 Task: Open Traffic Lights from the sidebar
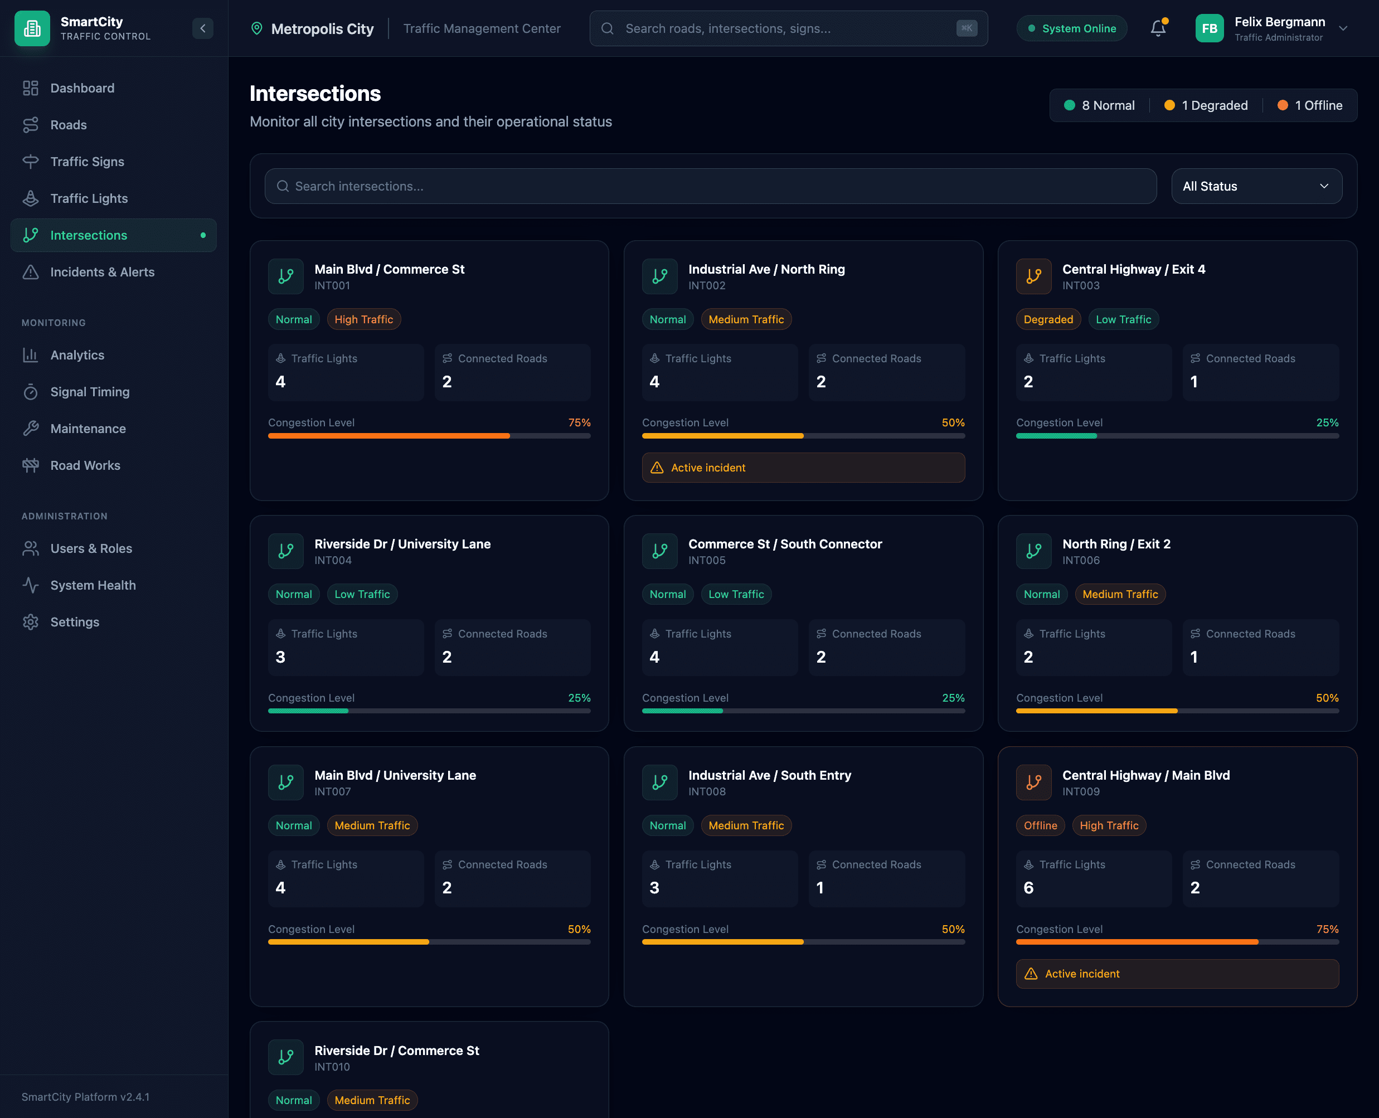coord(89,198)
